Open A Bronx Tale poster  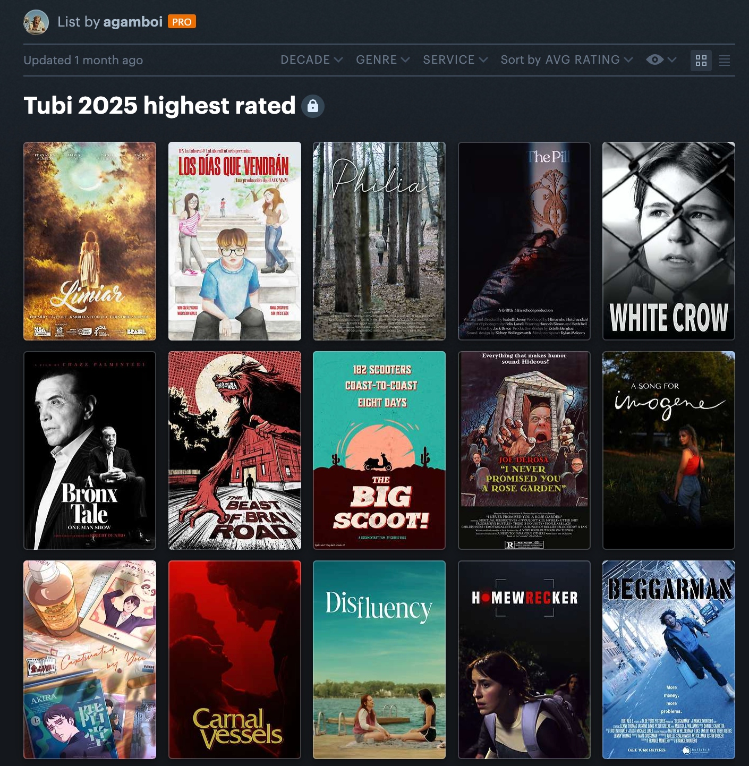click(x=90, y=450)
